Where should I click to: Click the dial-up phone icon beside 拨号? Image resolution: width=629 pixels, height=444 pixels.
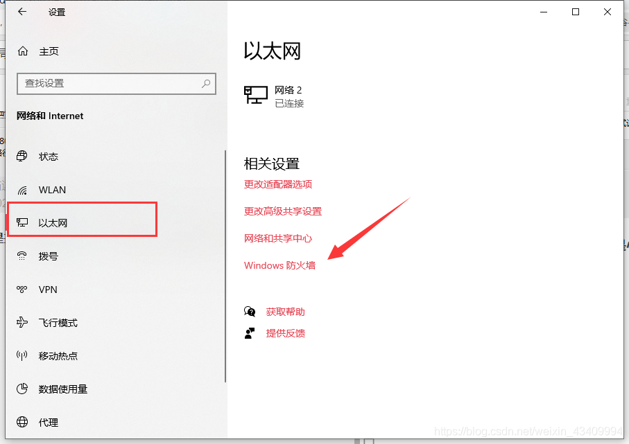(x=22, y=256)
